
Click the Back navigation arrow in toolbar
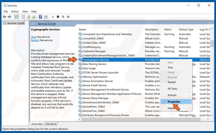(x=4, y=17)
